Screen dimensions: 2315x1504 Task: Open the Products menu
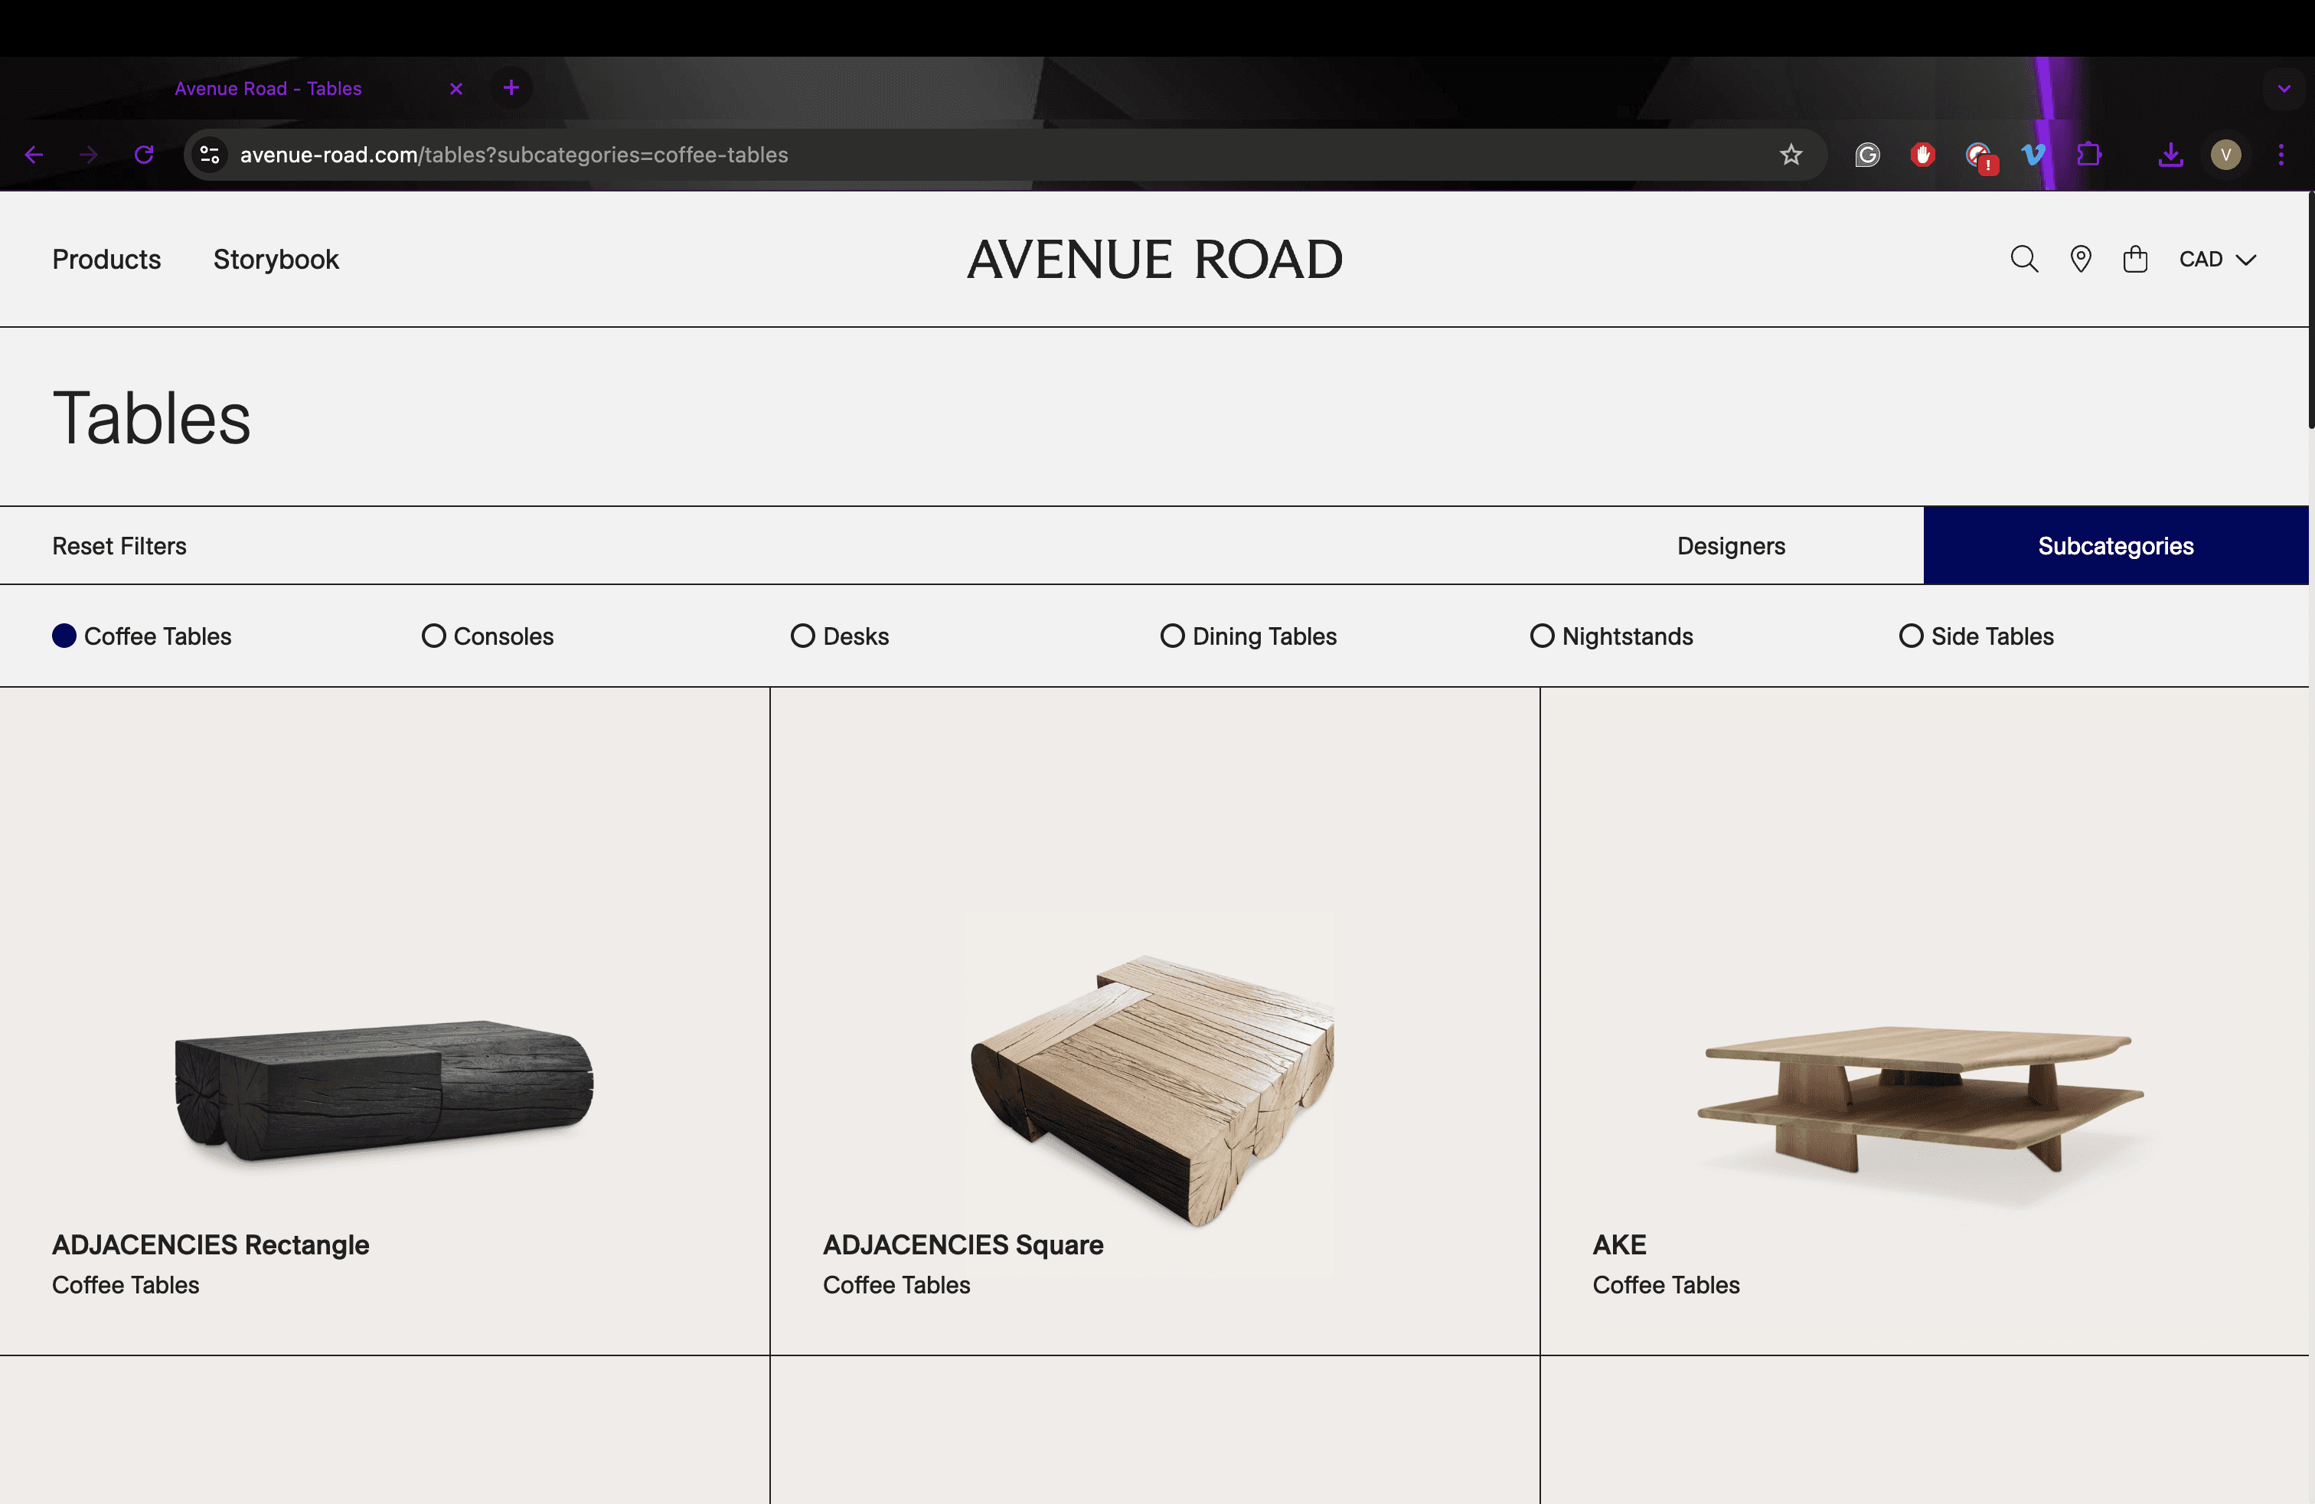coord(107,259)
